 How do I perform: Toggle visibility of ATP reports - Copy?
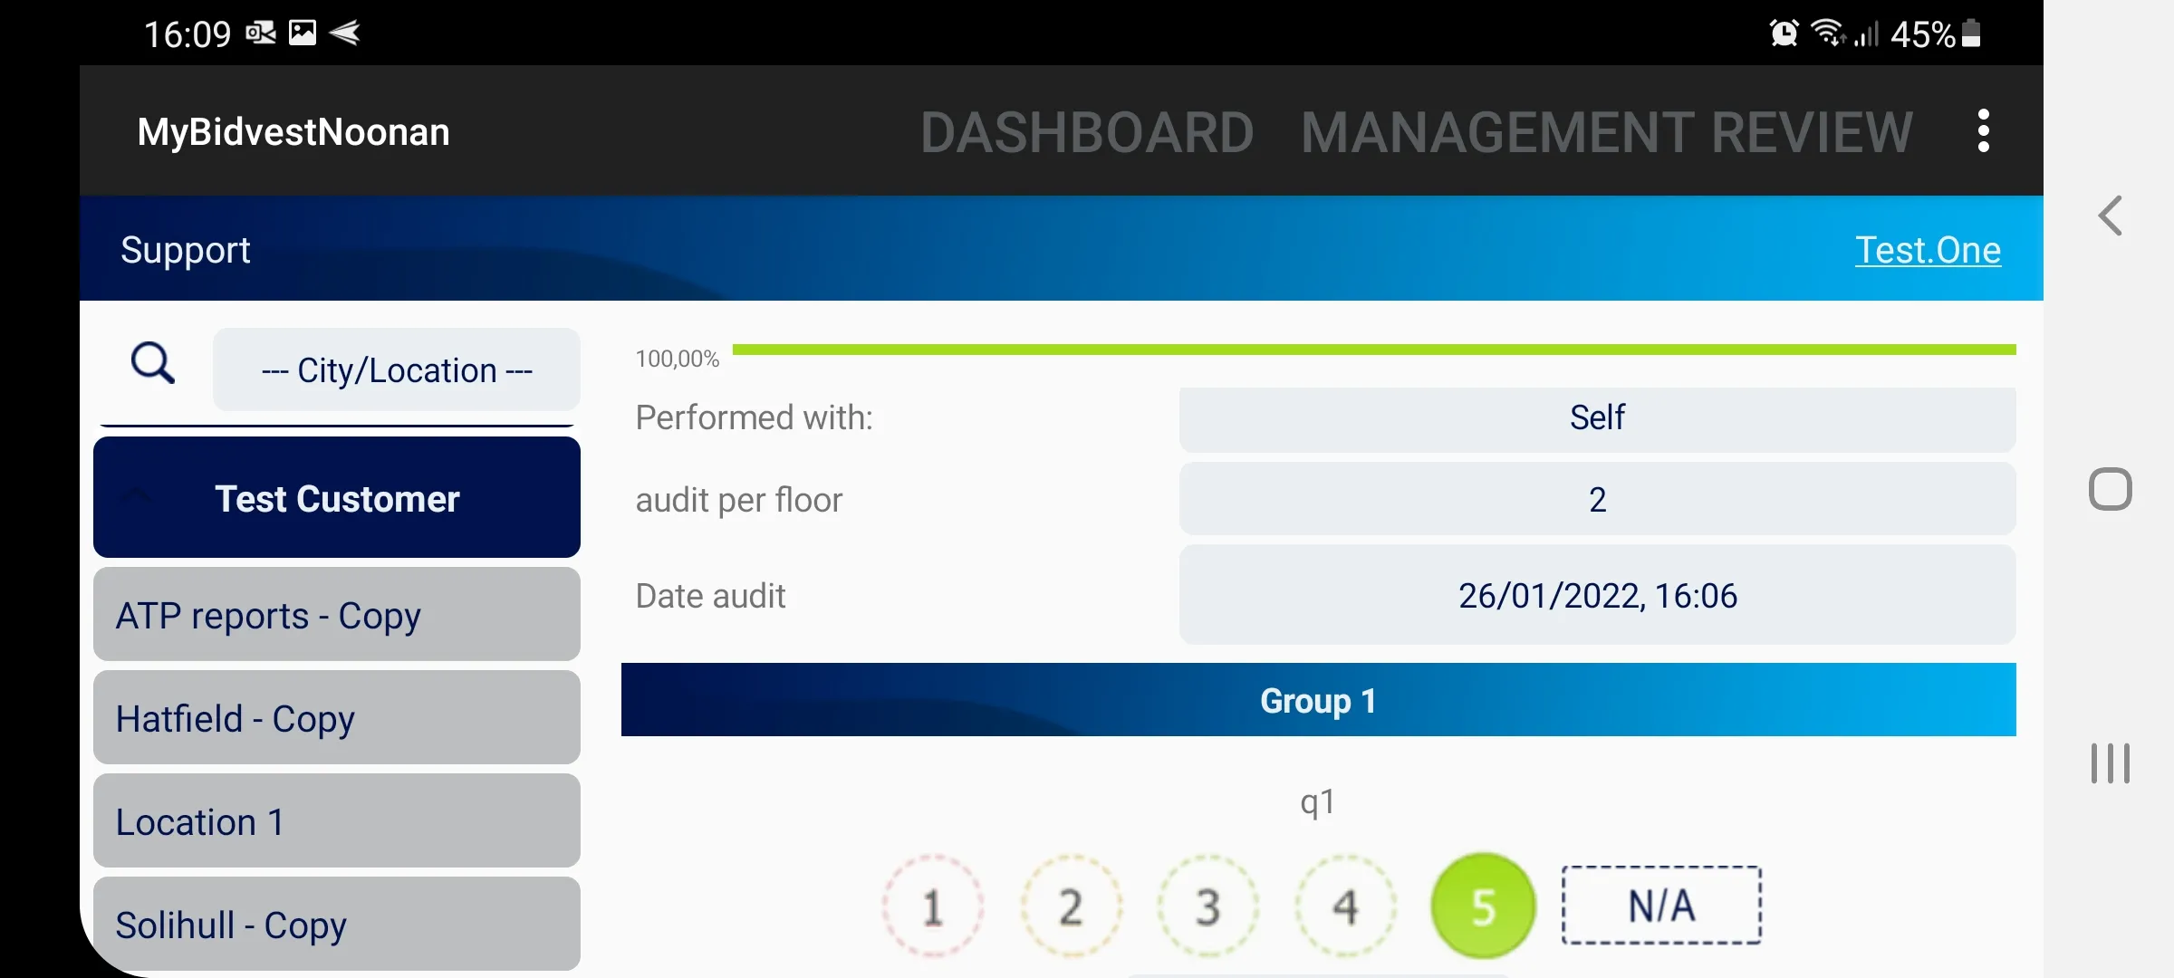point(337,614)
